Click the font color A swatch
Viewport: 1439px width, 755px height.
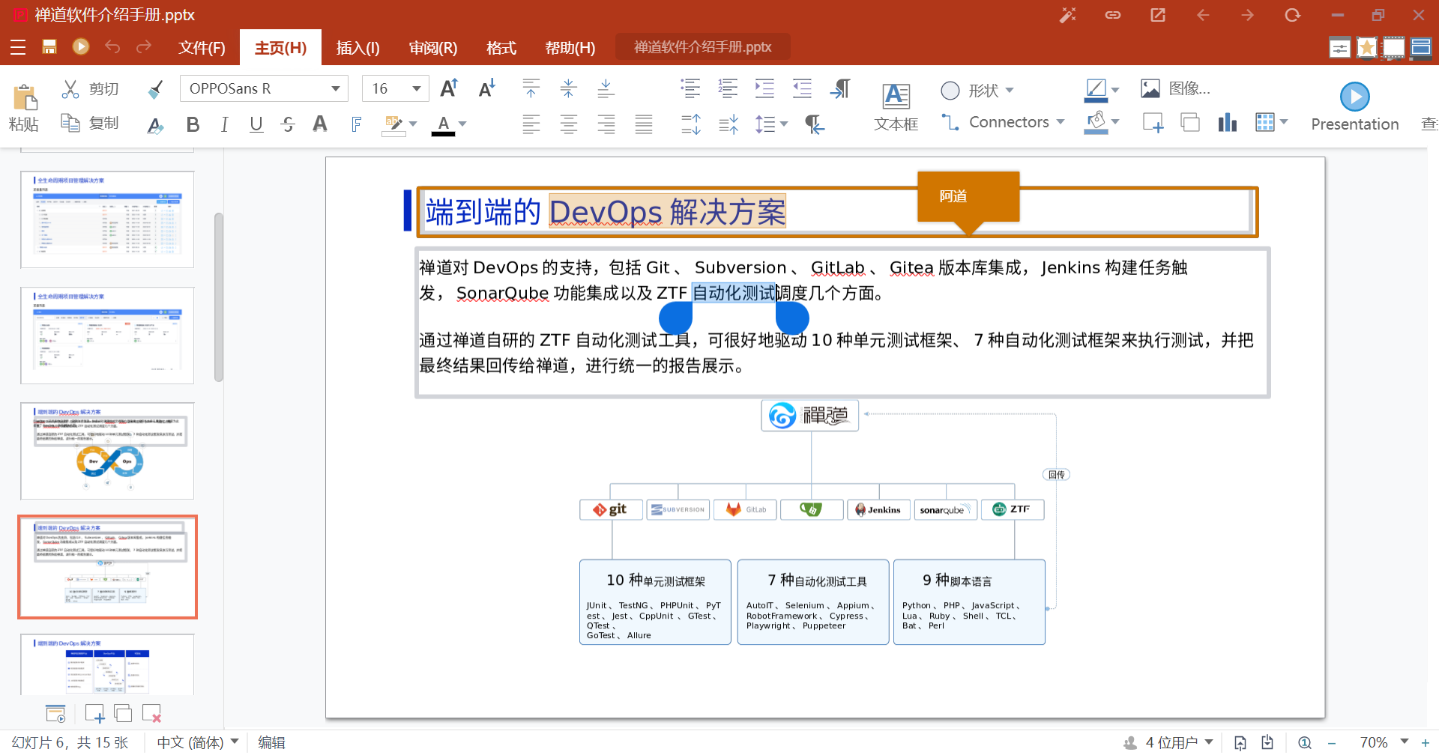[x=443, y=124]
